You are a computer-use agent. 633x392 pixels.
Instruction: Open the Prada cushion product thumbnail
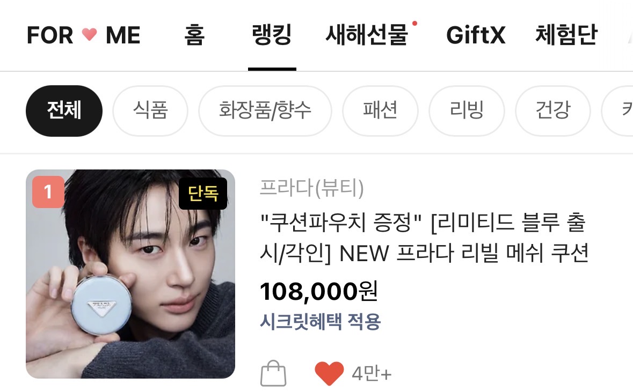130,274
